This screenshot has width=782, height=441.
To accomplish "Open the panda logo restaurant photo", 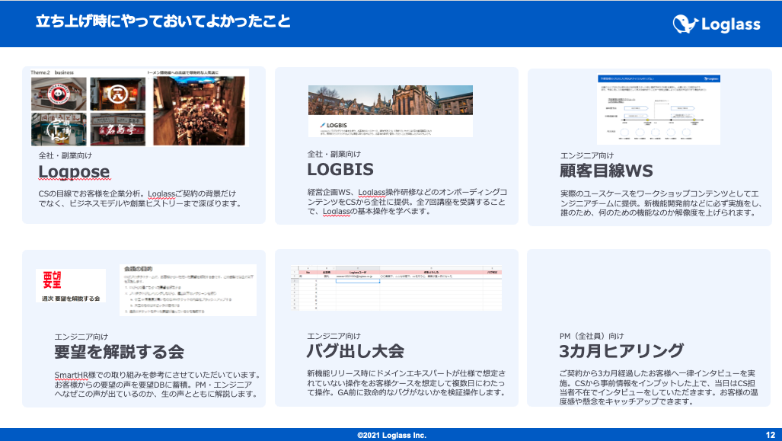I will [x=59, y=93].
